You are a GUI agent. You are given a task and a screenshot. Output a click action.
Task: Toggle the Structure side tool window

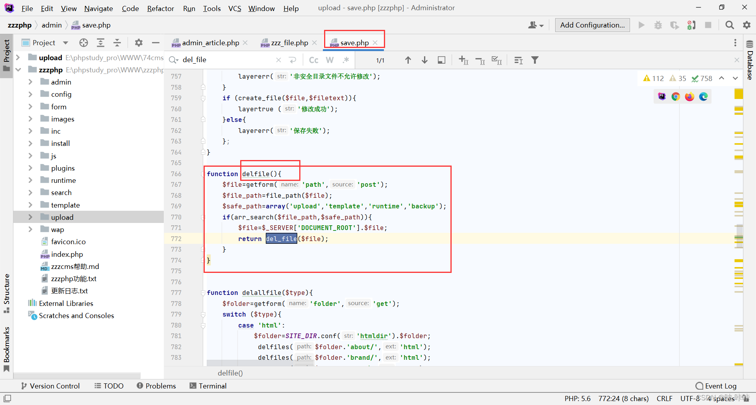pos(6,293)
